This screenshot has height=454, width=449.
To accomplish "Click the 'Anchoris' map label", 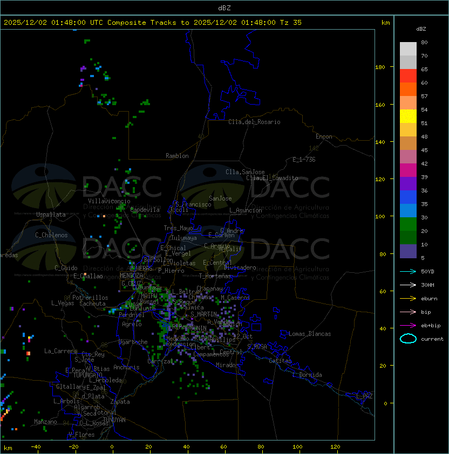I will [126, 367].
